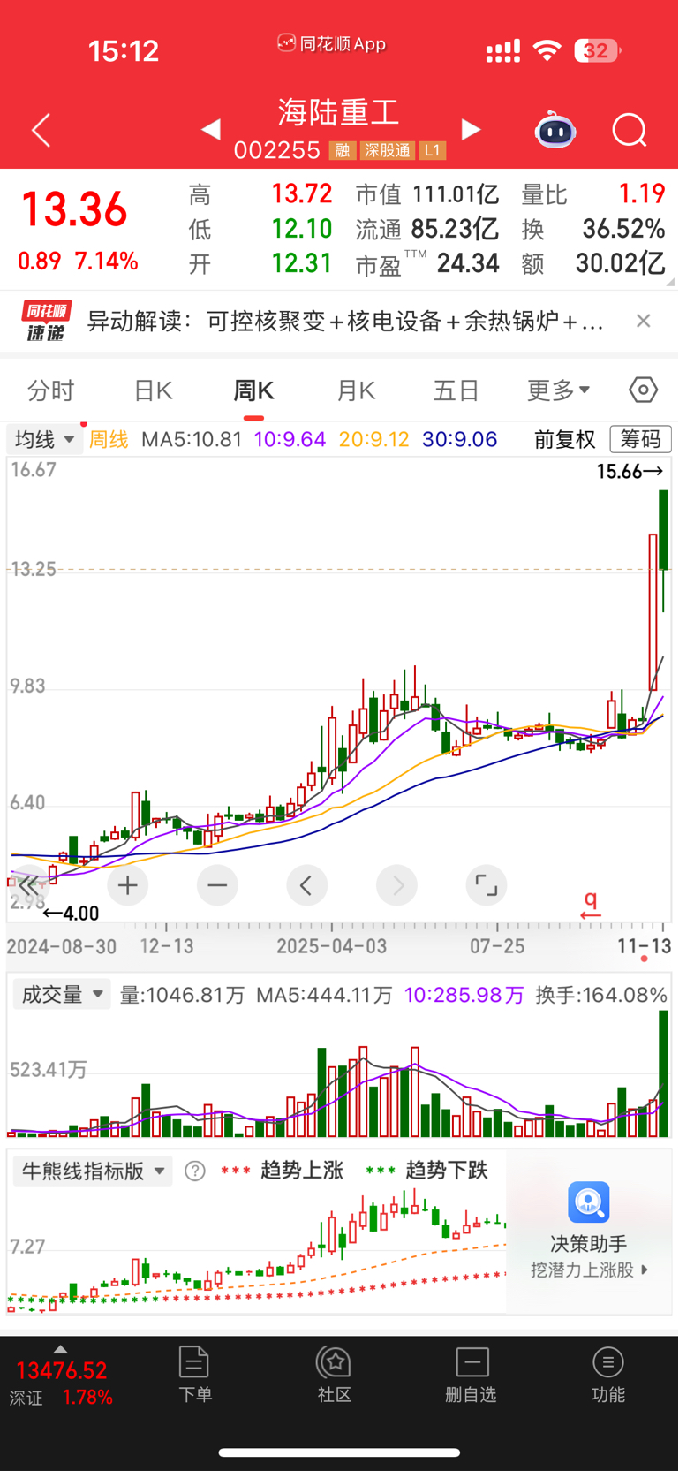Tap the double left chevron on chart
Viewport: 679px width, 1471px height.
28,885
